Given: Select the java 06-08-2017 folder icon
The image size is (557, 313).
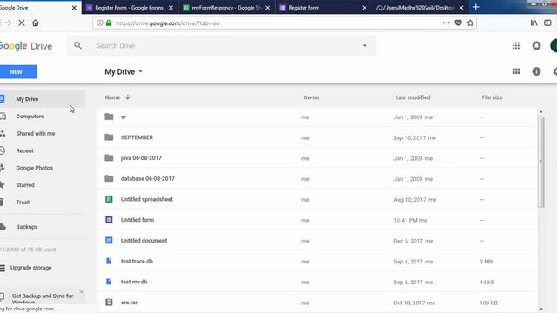Looking at the screenshot, I should click(109, 158).
